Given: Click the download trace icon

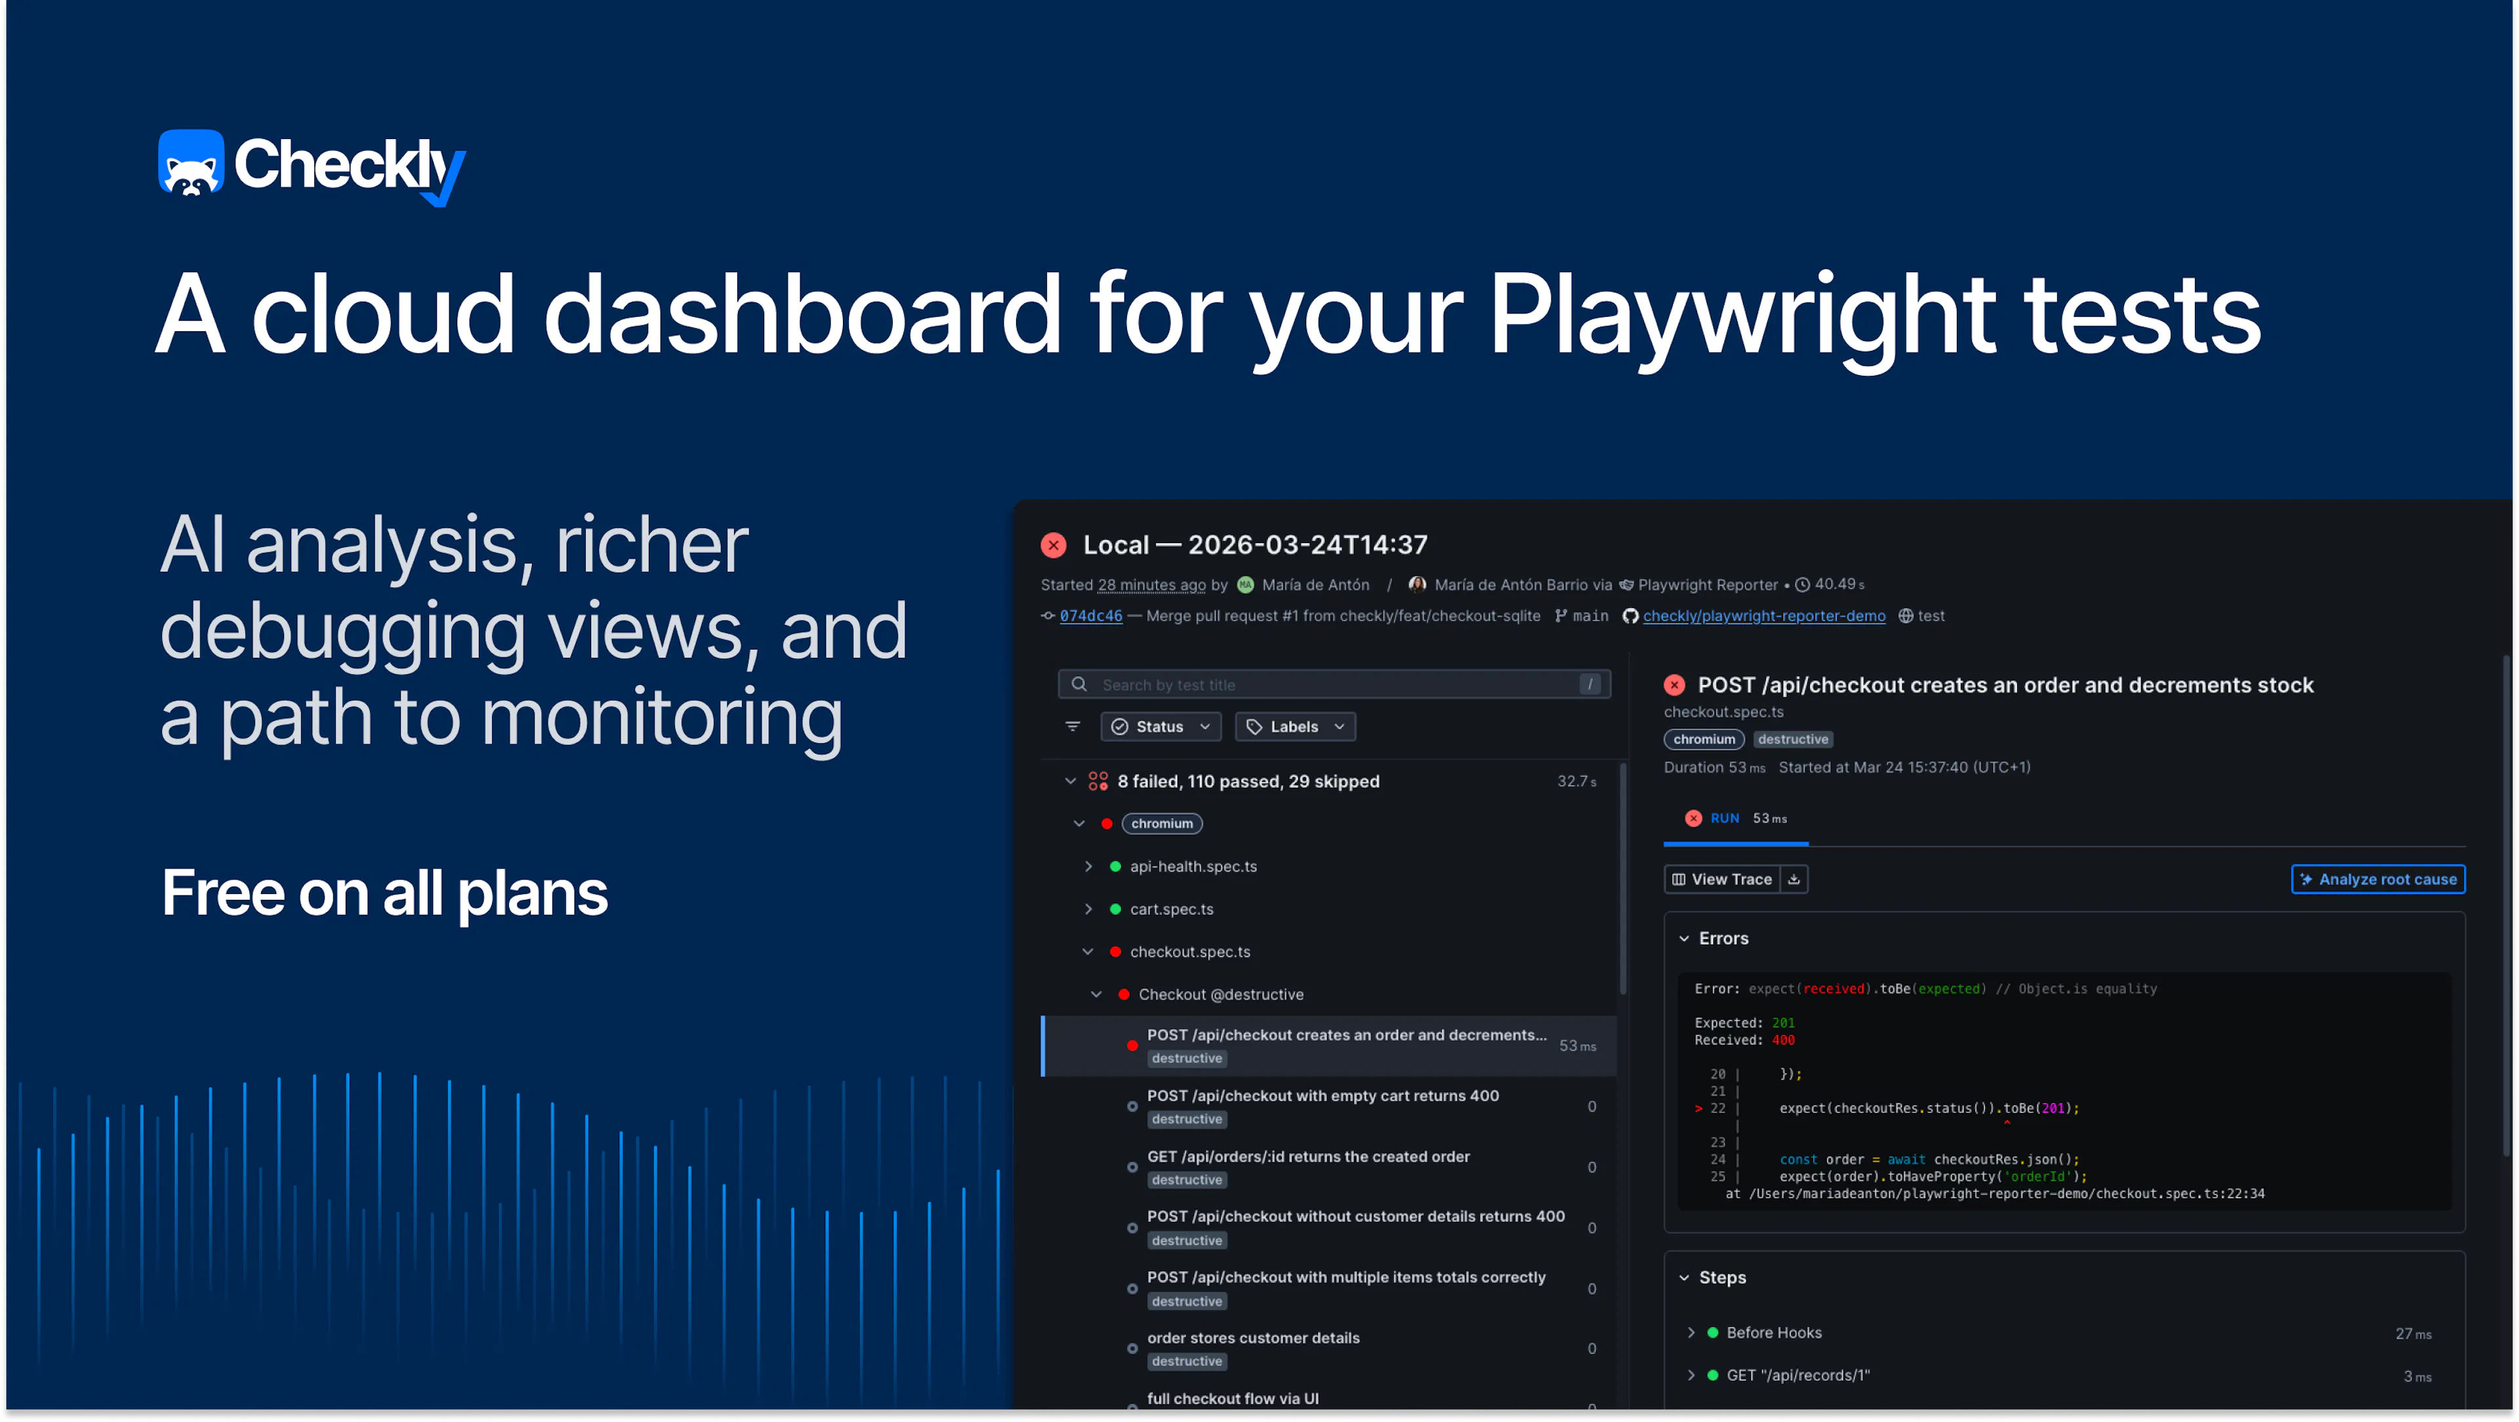Looking at the screenshot, I should (1793, 879).
